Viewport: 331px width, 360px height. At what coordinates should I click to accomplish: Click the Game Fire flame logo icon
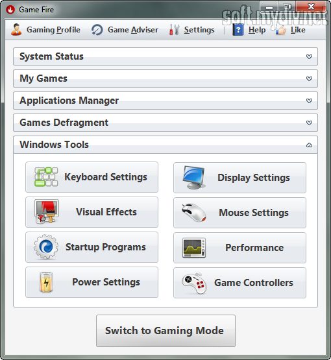click(x=10, y=10)
